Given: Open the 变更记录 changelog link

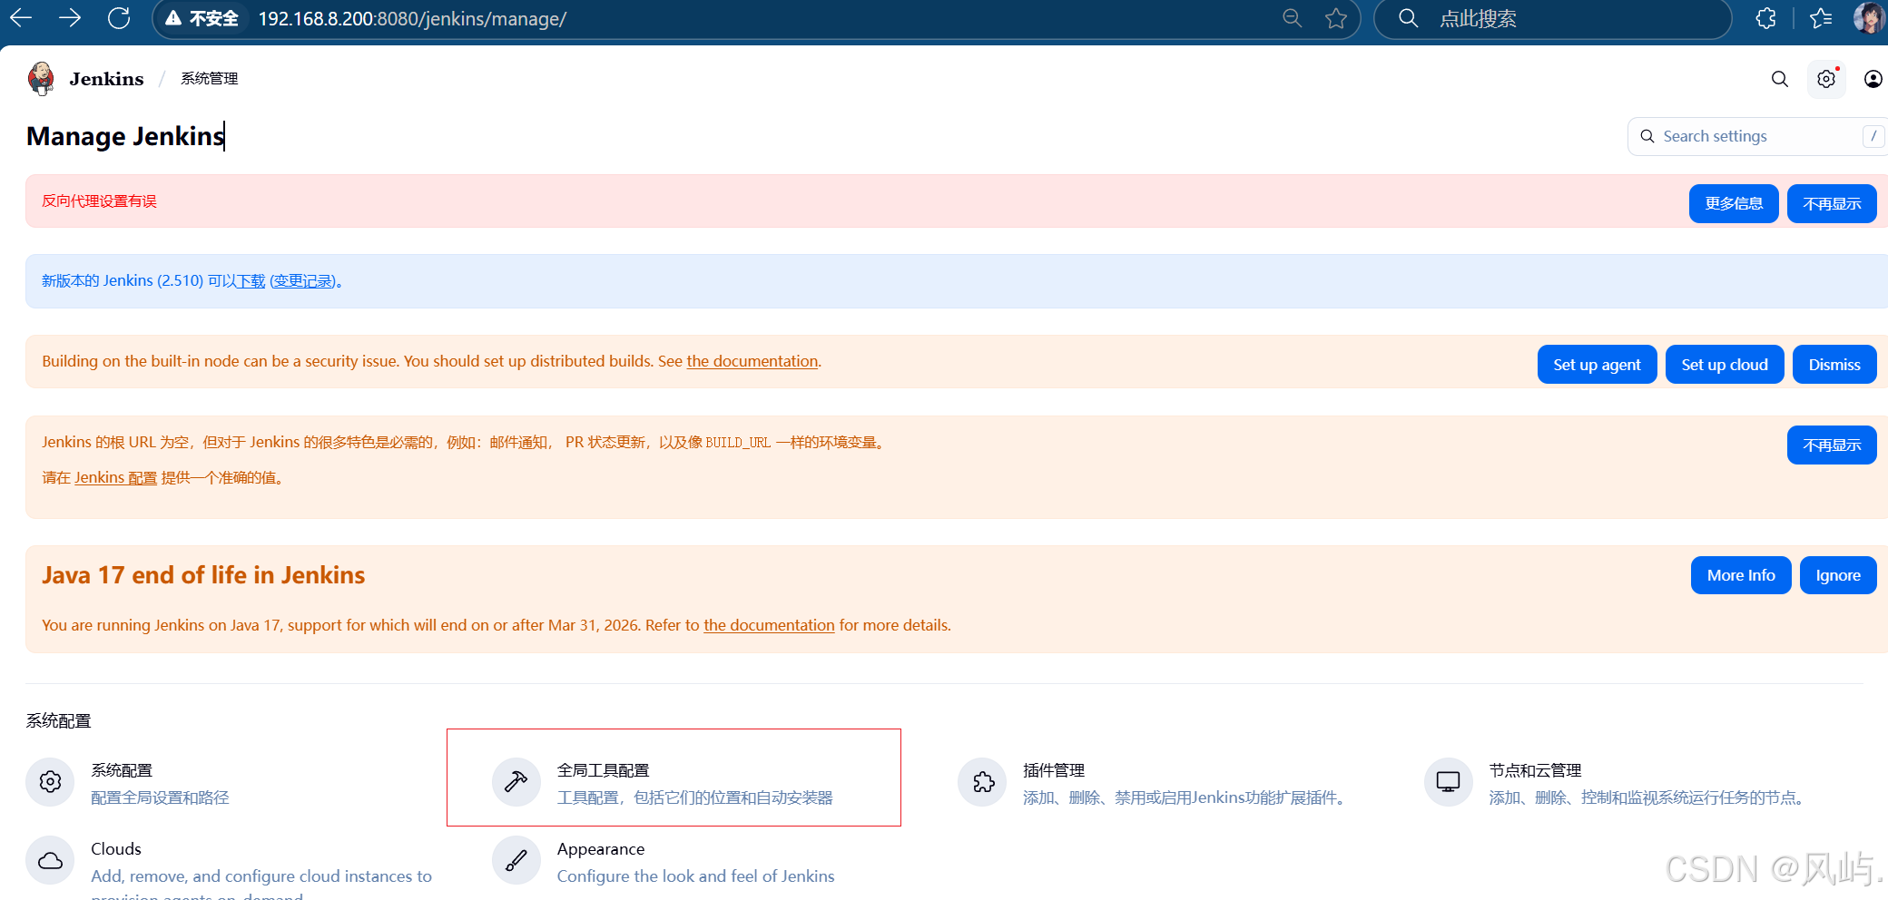Looking at the screenshot, I should [x=304, y=281].
